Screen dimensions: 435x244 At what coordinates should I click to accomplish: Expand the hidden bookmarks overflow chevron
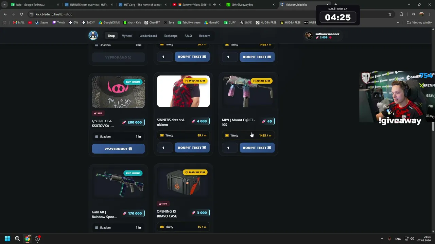398,23
